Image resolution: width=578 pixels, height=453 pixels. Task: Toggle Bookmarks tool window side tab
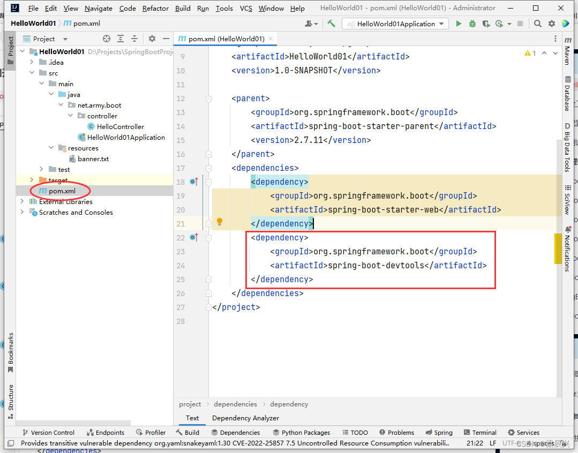[10, 353]
